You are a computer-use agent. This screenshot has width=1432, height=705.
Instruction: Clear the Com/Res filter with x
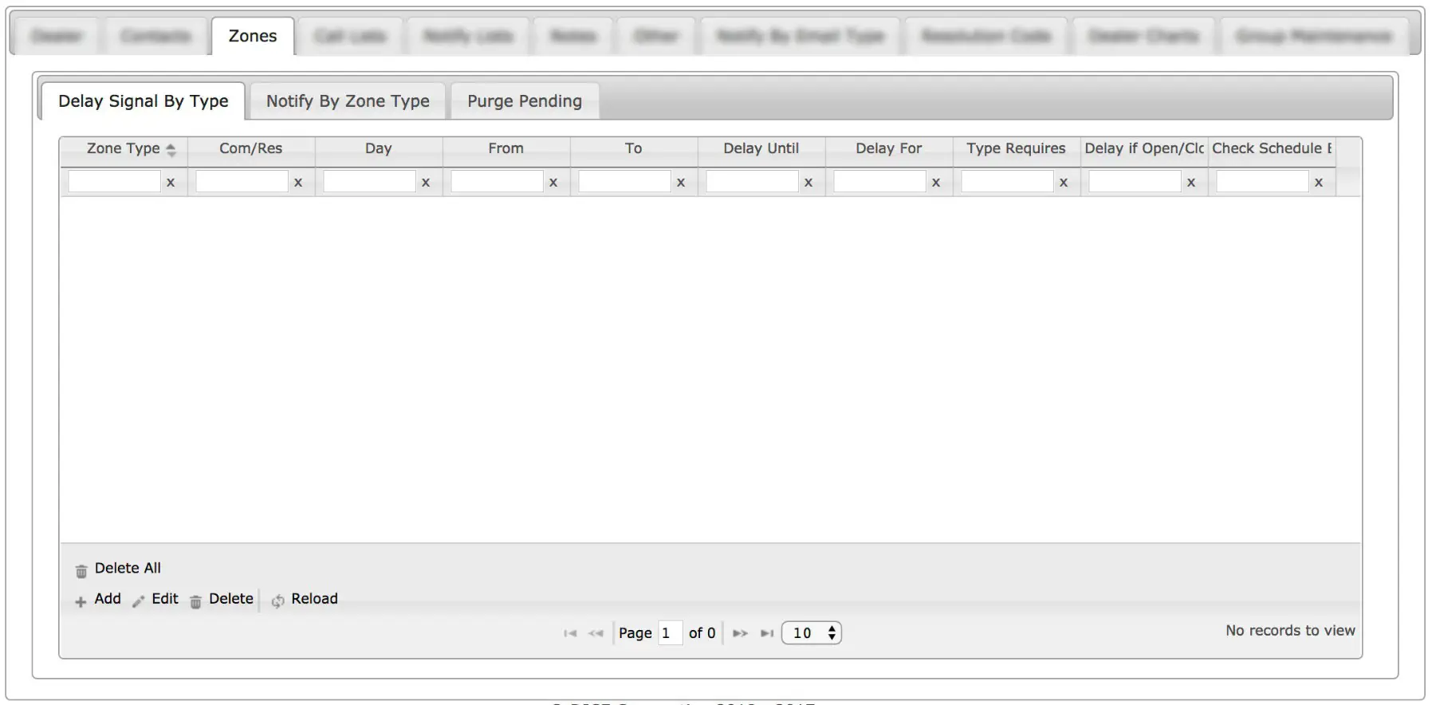[x=298, y=183]
